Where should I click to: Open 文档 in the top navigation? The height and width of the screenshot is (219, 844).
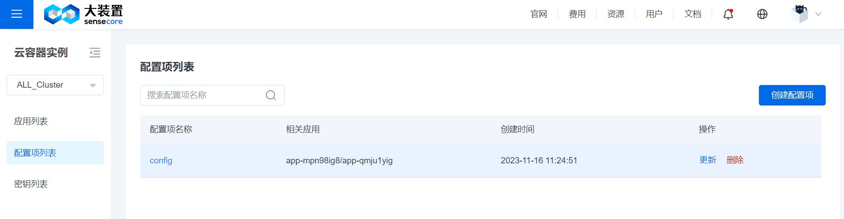tap(692, 14)
